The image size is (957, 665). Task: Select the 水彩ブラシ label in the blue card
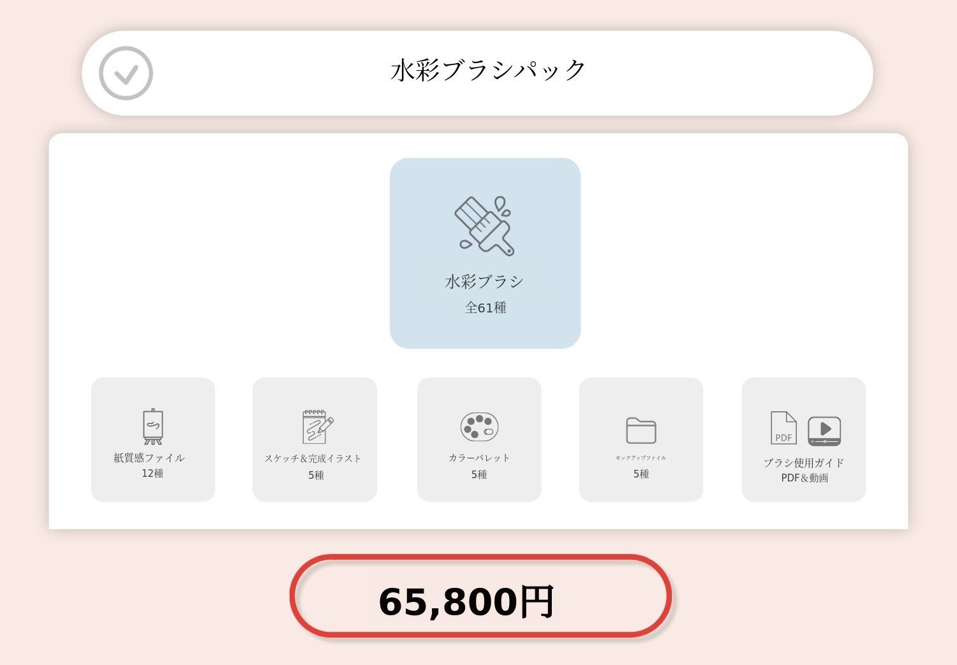pos(484,282)
